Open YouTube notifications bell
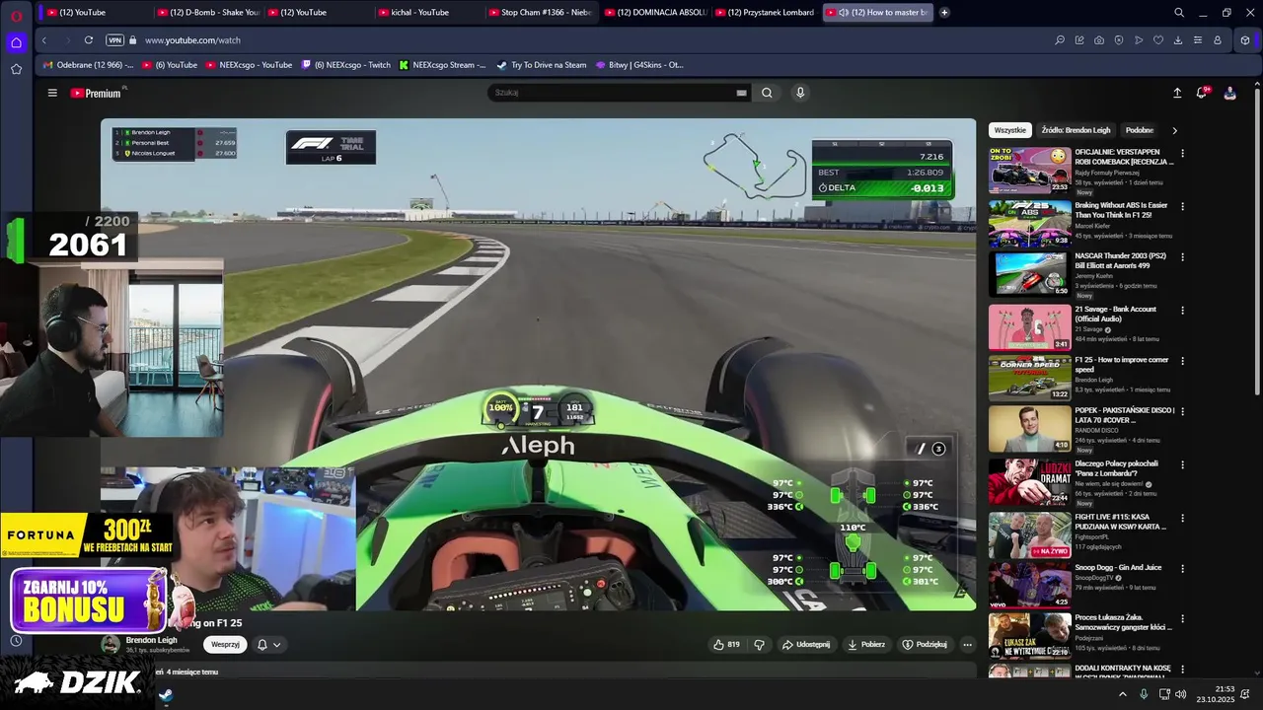Image resolution: width=1263 pixels, height=710 pixels. 1202,93
